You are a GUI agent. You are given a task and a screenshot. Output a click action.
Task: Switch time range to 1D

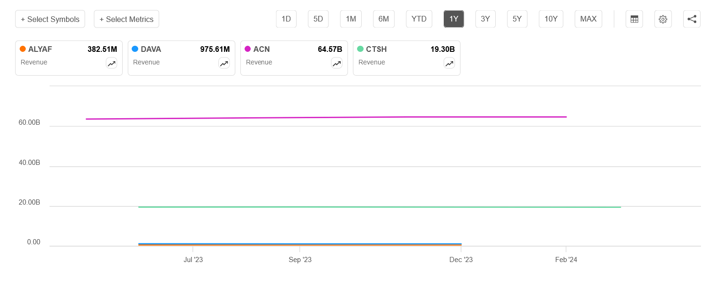click(x=286, y=19)
